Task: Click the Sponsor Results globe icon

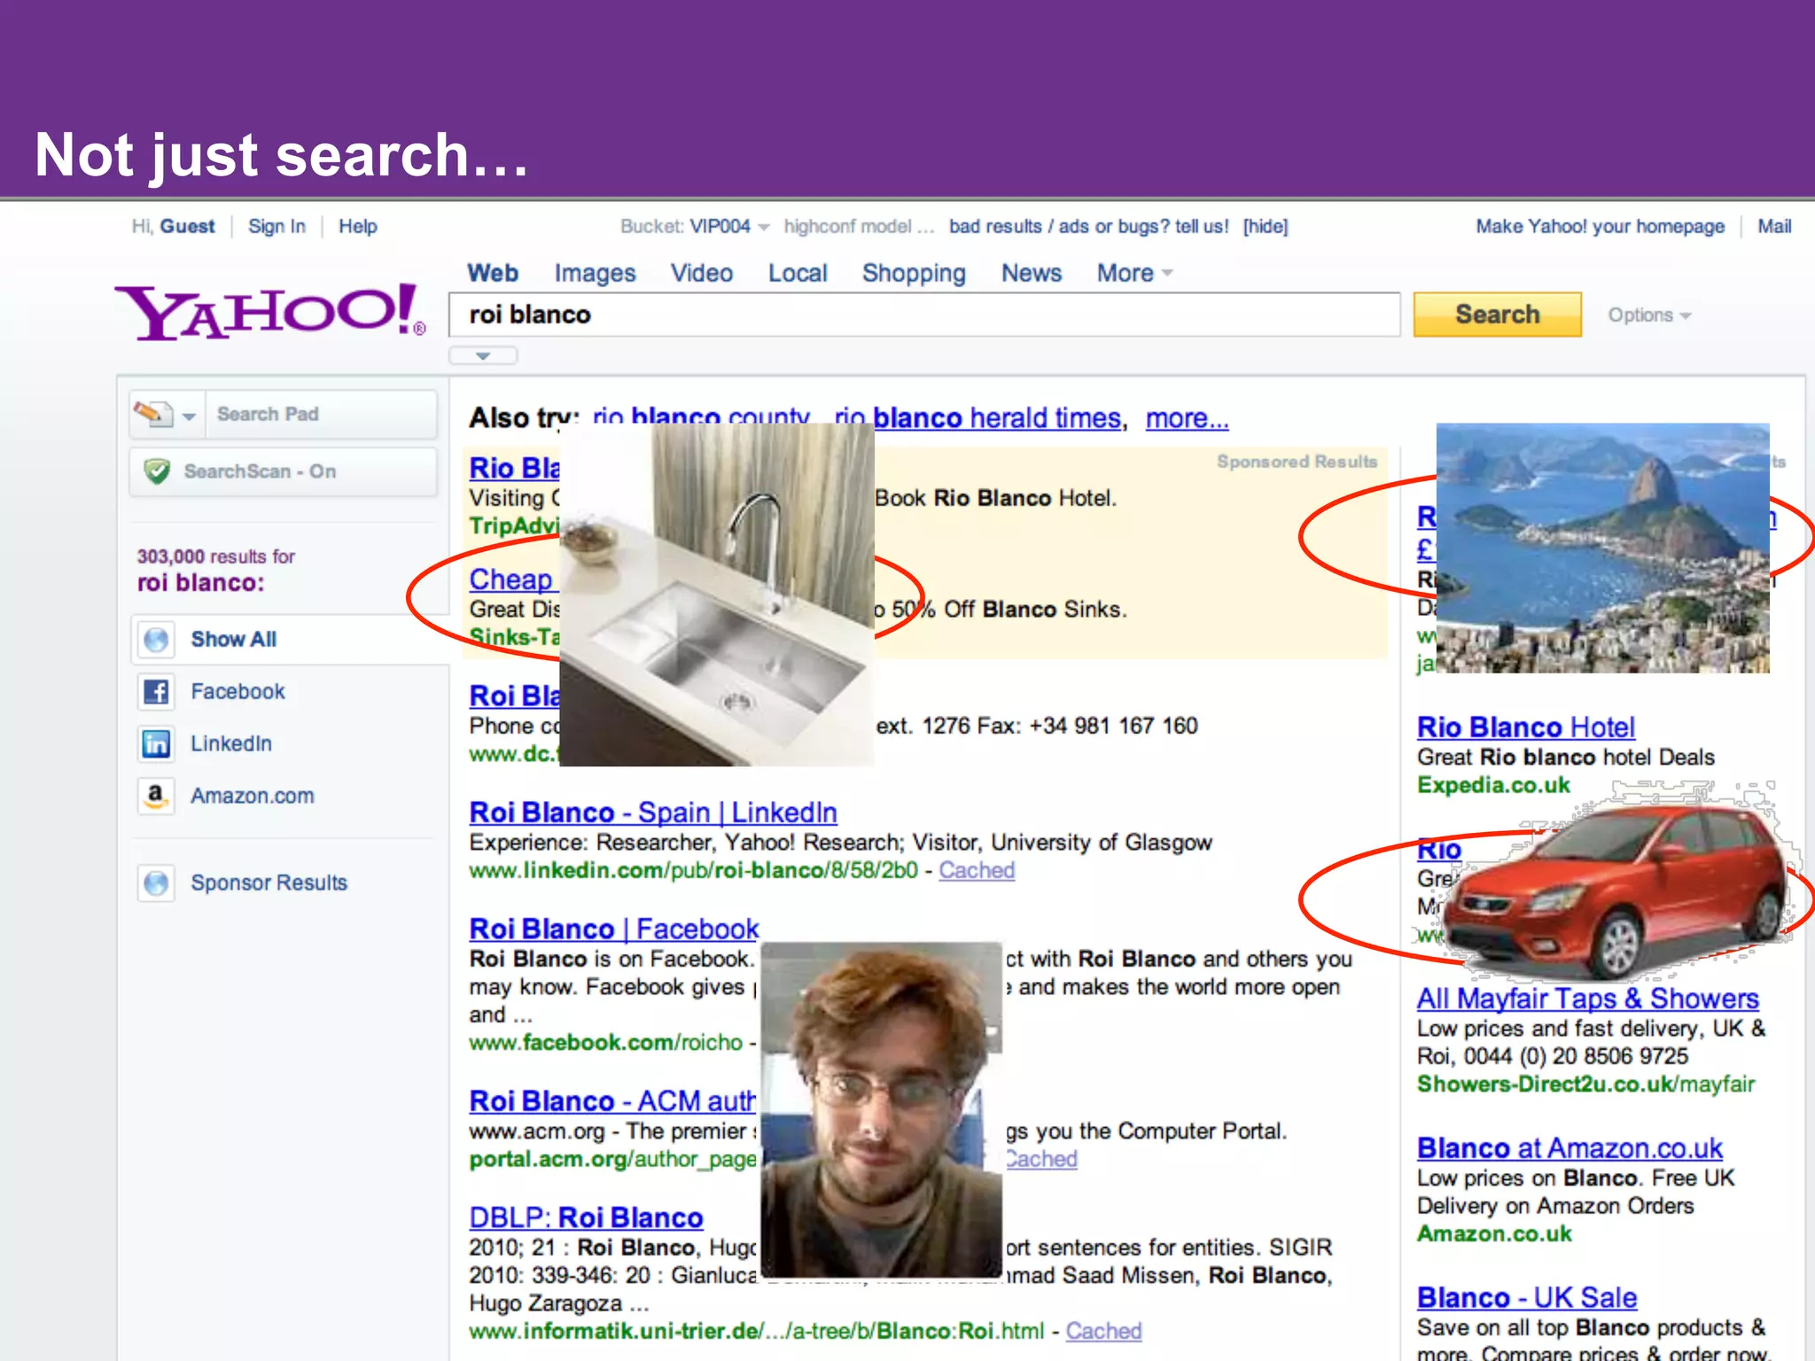Action: pyautogui.click(x=157, y=883)
